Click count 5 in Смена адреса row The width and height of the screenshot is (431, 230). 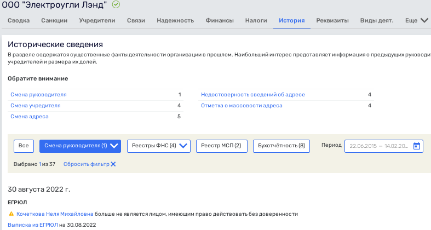(179, 117)
